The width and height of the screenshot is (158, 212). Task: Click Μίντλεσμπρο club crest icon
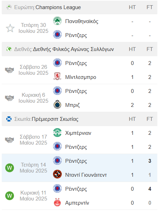(x=58, y=76)
